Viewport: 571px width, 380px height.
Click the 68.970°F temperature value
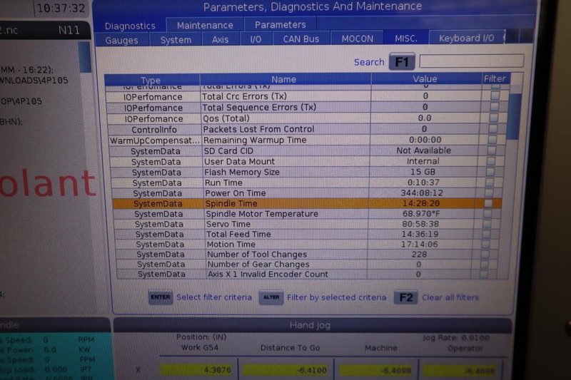421,213
